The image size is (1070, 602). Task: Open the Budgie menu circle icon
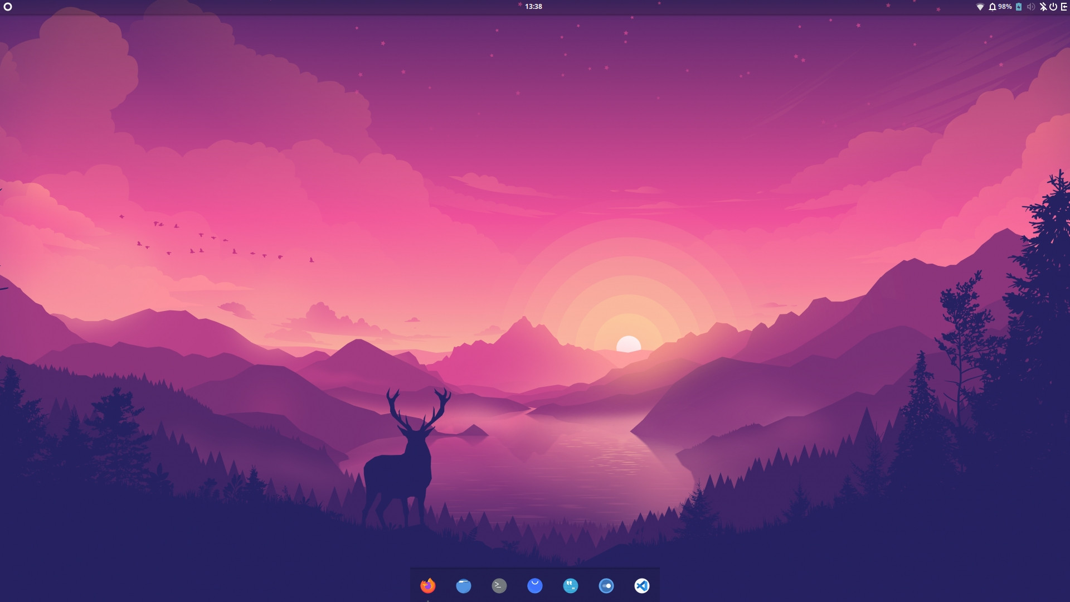(8, 7)
